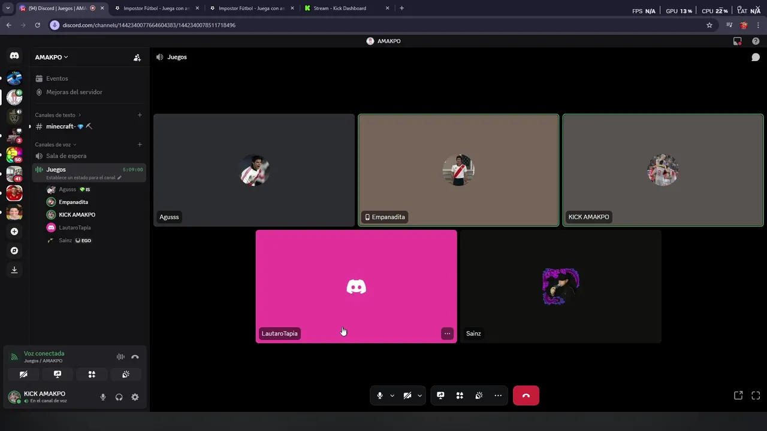Open more options ellipsis in the call bar
Screen dimensions: 767x431
click(498, 396)
